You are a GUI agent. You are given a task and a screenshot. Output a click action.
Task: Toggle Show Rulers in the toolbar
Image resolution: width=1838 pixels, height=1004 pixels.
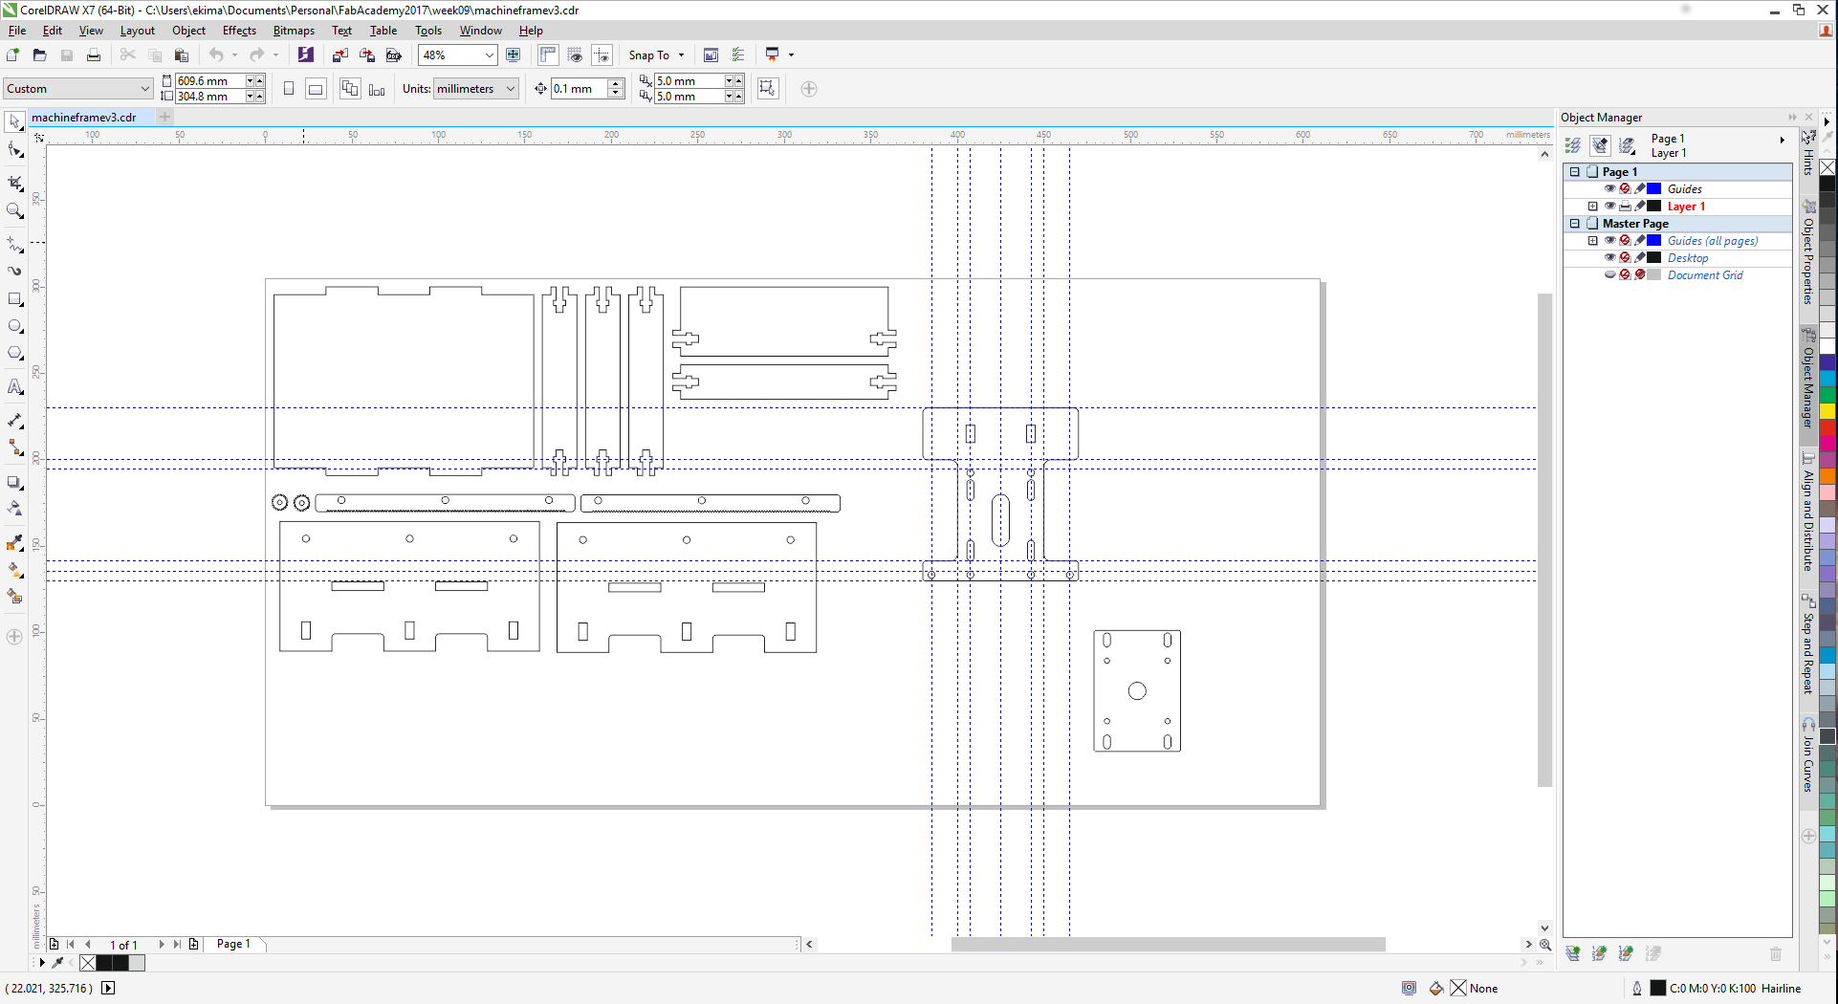[x=548, y=55]
